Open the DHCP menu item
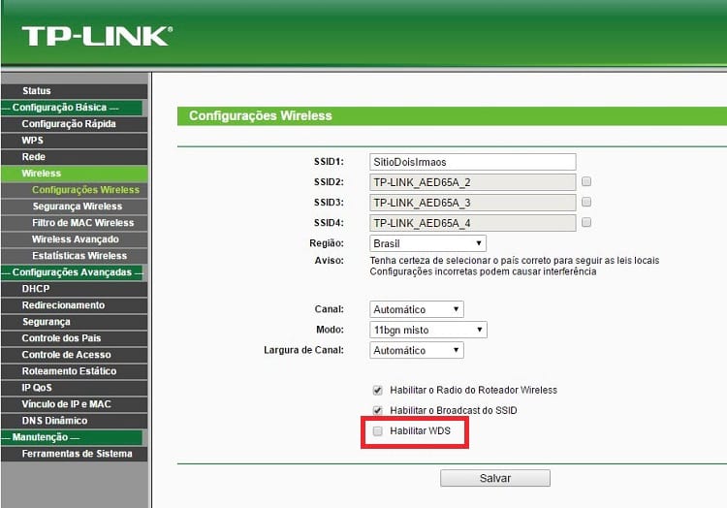Screen dimensions: 727x508 click(75, 289)
